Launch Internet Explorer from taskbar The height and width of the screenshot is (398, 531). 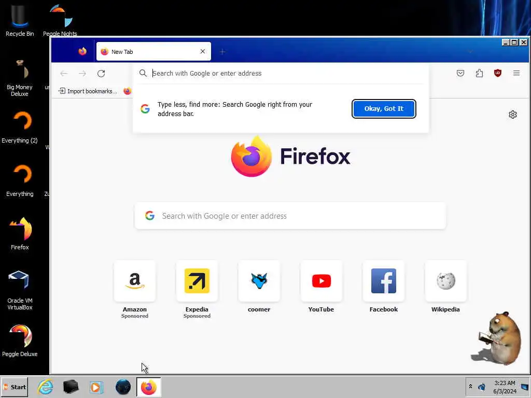pyautogui.click(x=46, y=387)
